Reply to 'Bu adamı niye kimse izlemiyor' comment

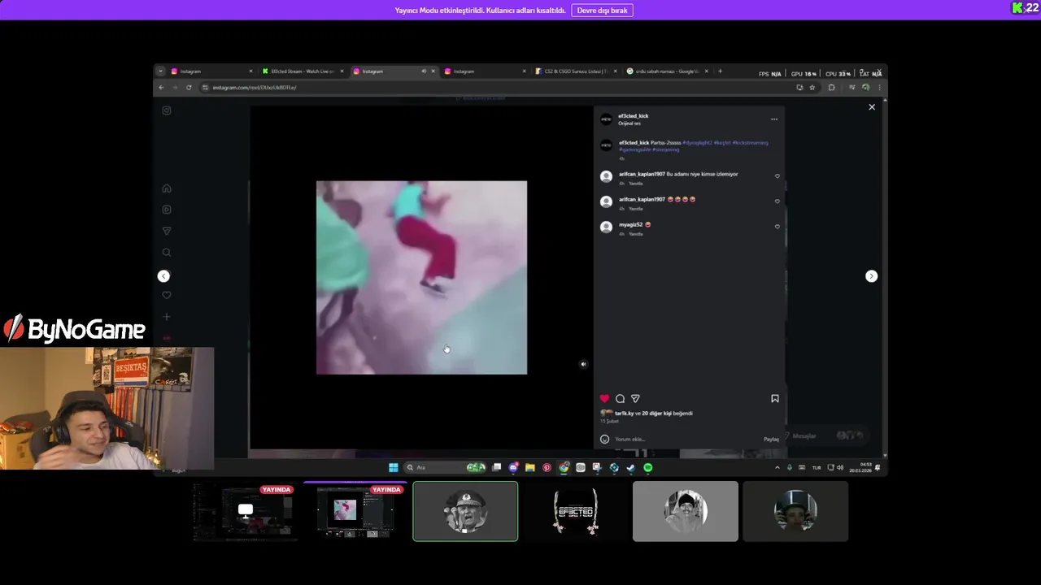[635, 184]
